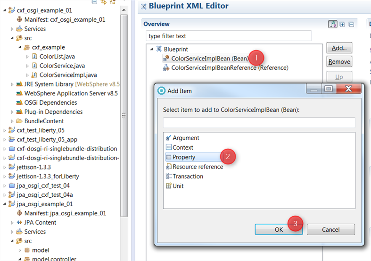Click the Blueprint node icon
371x261 pixels.
click(x=159, y=49)
